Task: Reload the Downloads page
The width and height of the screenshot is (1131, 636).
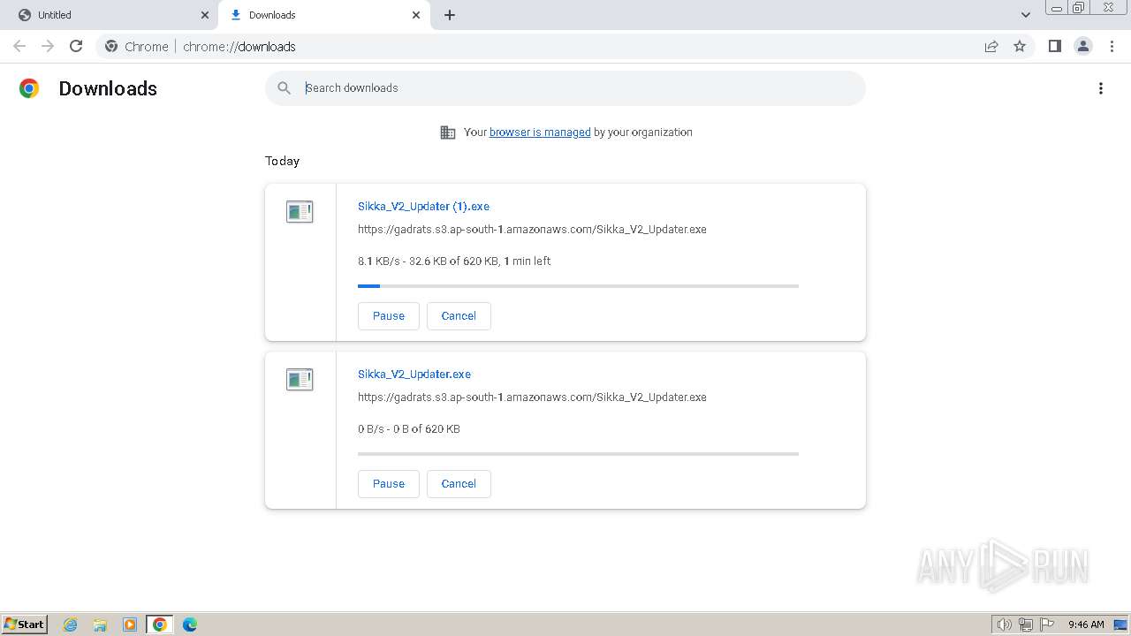Action: point(76,46)
